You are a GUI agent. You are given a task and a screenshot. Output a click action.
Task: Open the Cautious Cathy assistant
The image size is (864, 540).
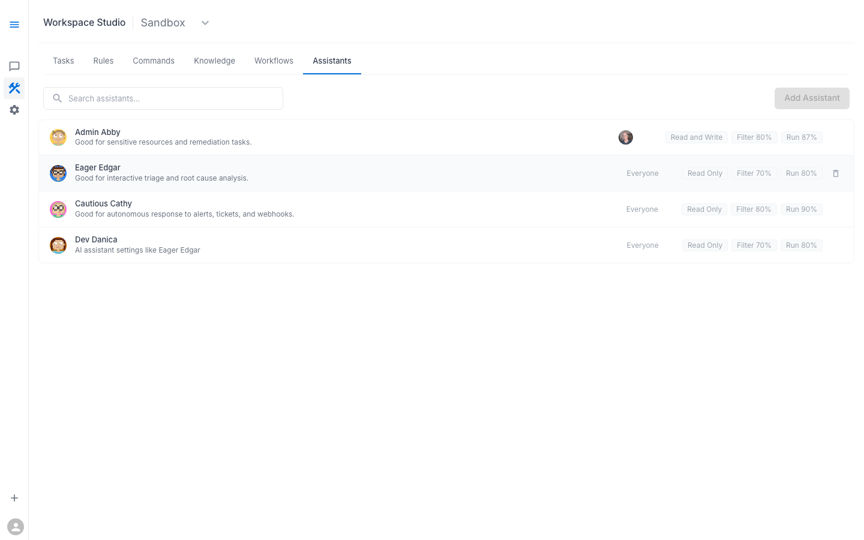click(103, 204)
